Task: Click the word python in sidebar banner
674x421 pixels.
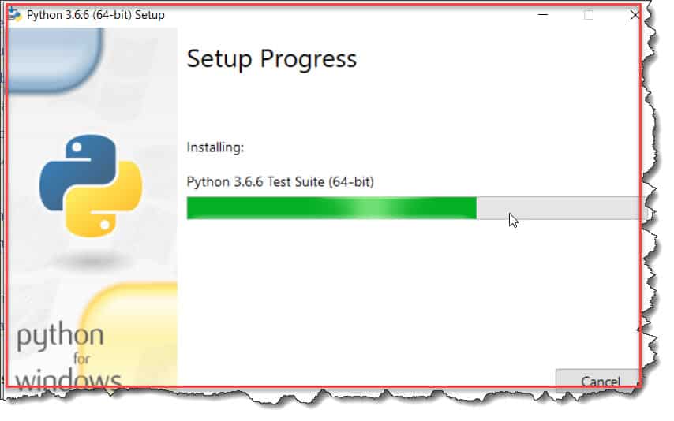Action: [60, 336]
